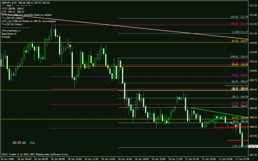The image size is (258, 161).
Task: Click the '18 Jan 04:00' time axis label
Action: coord(24,159)
